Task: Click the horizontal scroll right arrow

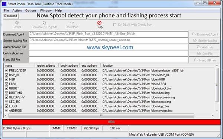Action: pyautogui.click(x=212, y=115)
